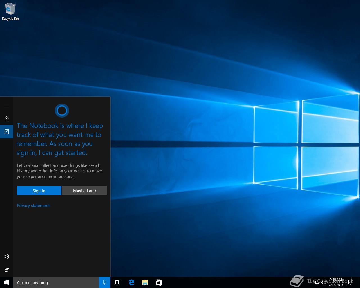Open the Windows Store from the taskbar
Image resolution: width=360 pixels, height=288 pixels.
pyautogui.click(x=159, y=282)
